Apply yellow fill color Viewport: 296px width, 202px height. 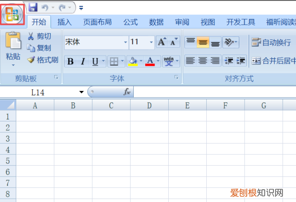pyautogui.click(x=133, y=61)
